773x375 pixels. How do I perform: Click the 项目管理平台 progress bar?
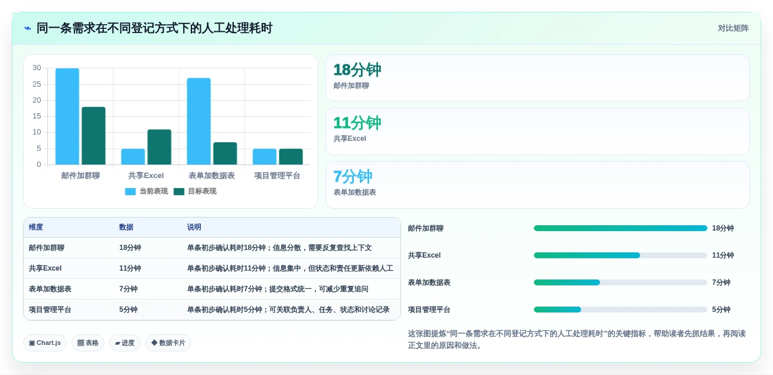coord(621,310)
